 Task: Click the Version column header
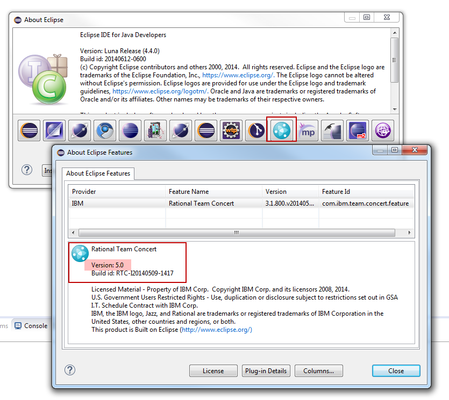point(290,192)
